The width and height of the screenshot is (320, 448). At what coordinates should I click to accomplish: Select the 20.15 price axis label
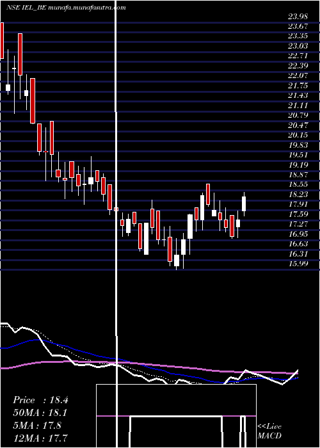298,135
